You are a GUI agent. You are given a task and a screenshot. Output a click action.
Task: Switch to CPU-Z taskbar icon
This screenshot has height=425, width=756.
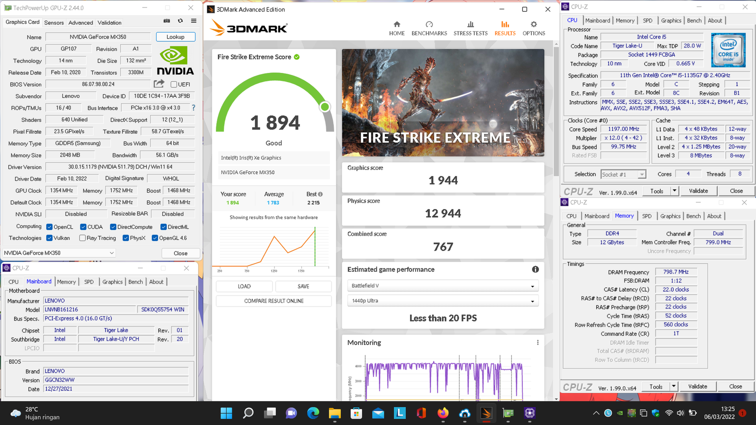pos(530,413)
